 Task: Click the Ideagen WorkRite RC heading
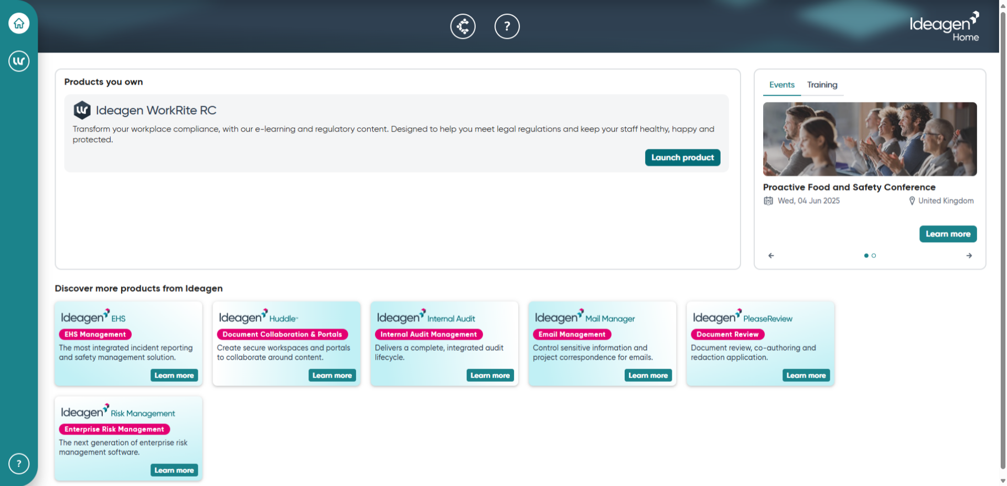156,110
